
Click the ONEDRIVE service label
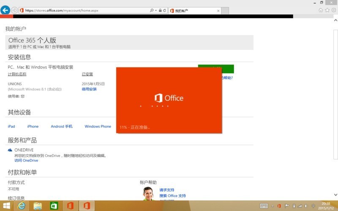point(24,150)
